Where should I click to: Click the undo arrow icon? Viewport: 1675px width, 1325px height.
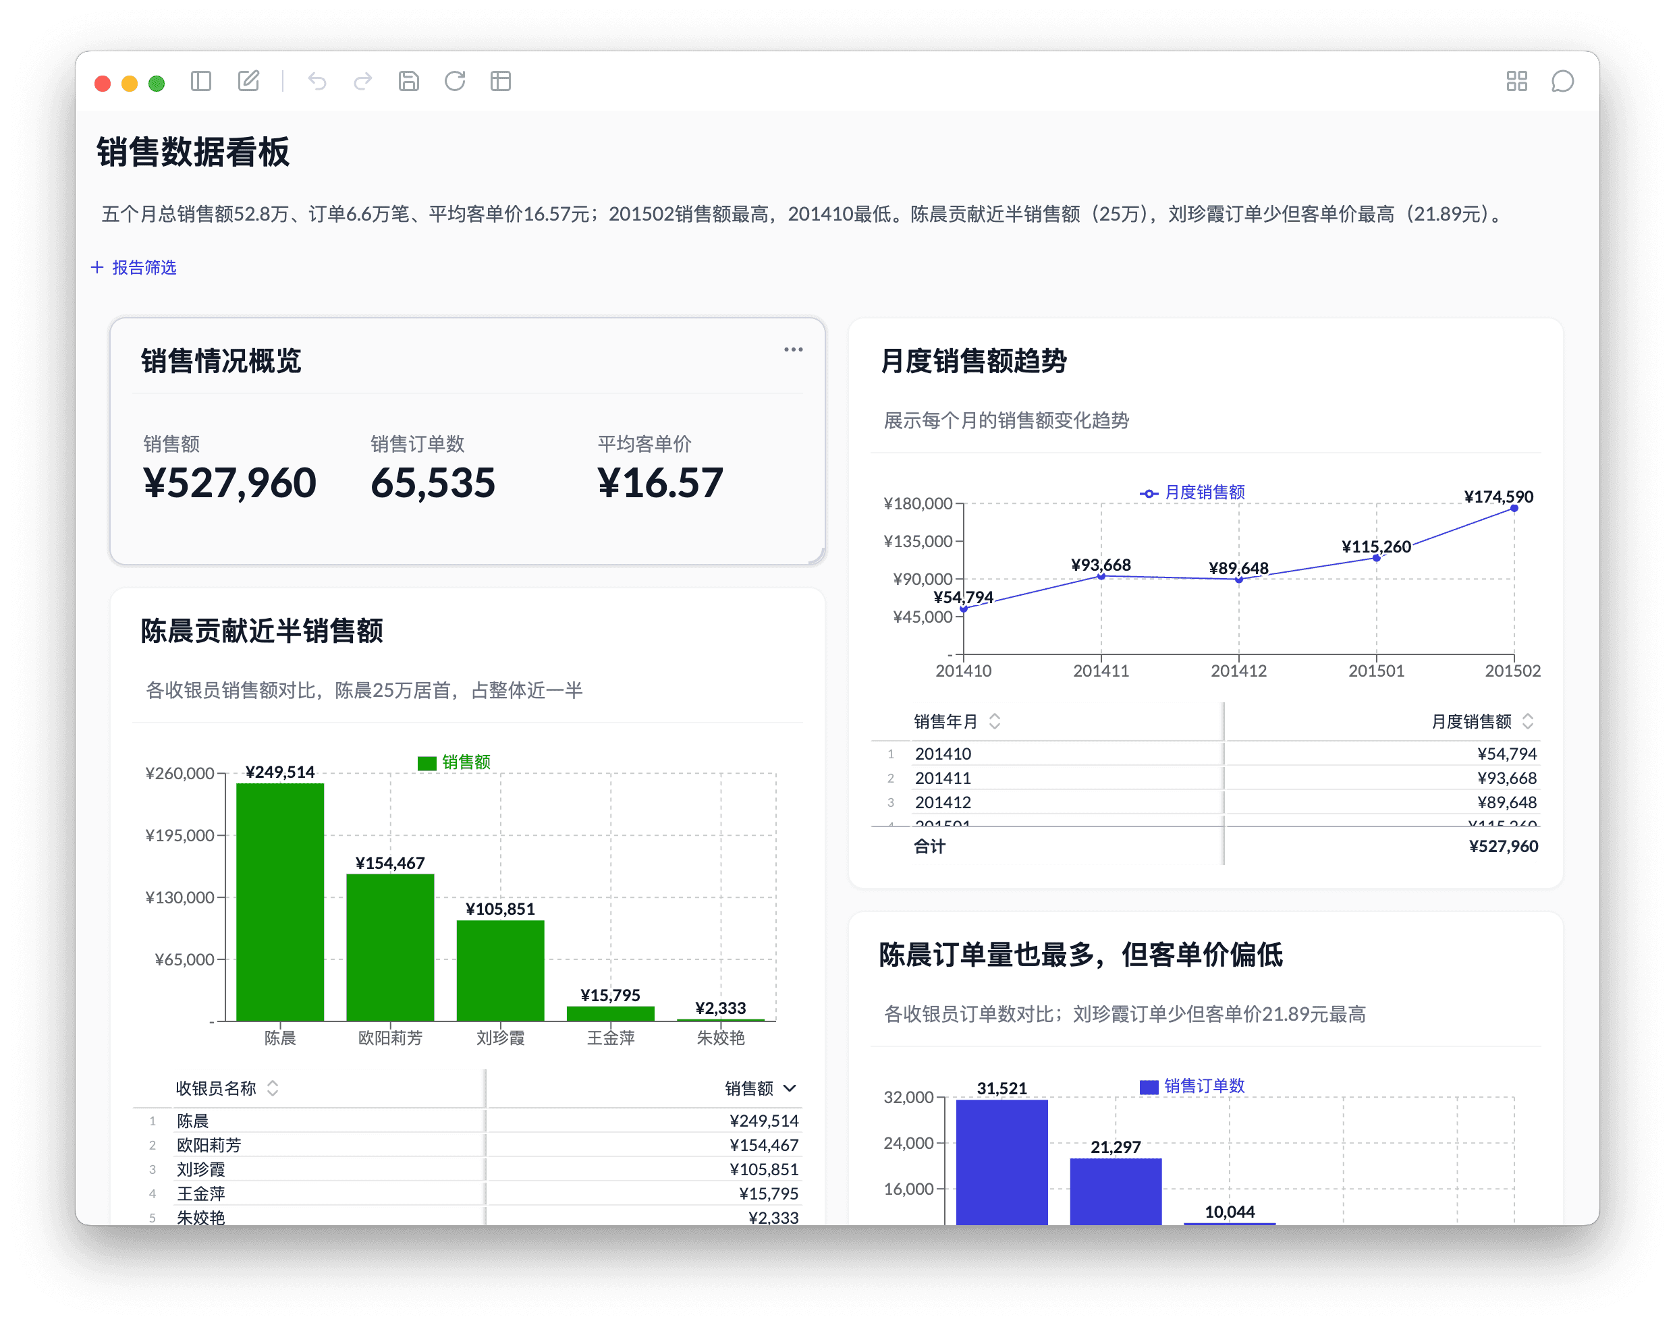tap(317, 82)
